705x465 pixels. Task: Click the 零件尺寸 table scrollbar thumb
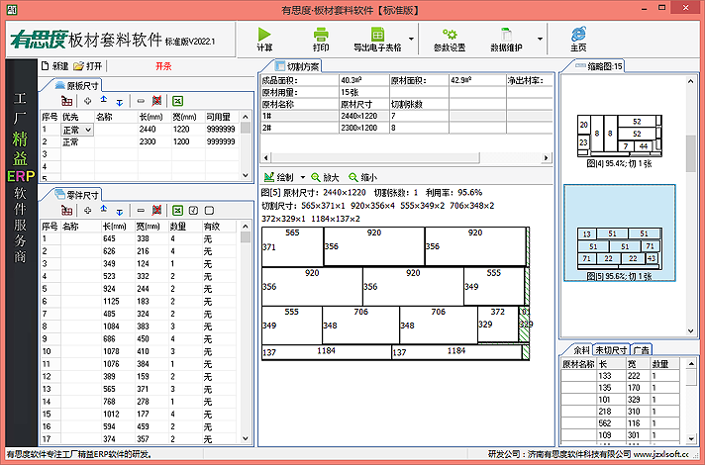(245, 236)
